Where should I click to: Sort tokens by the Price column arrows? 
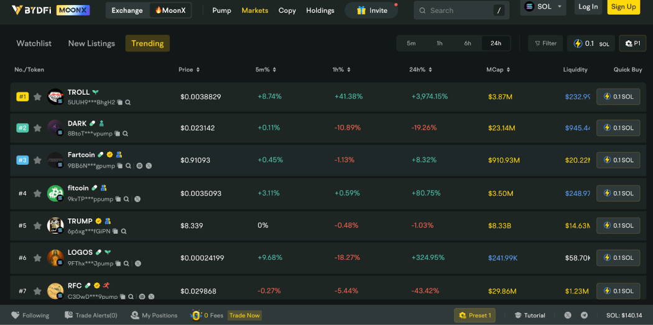[x=198, y=69]
